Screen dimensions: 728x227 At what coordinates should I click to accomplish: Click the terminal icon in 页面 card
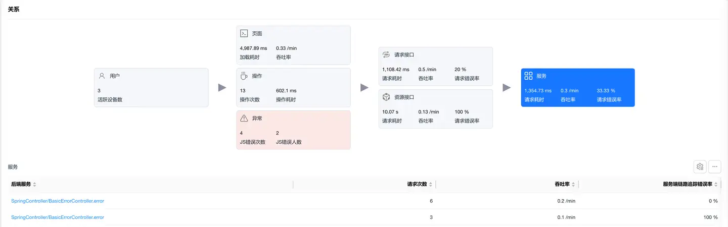(244, 33)
